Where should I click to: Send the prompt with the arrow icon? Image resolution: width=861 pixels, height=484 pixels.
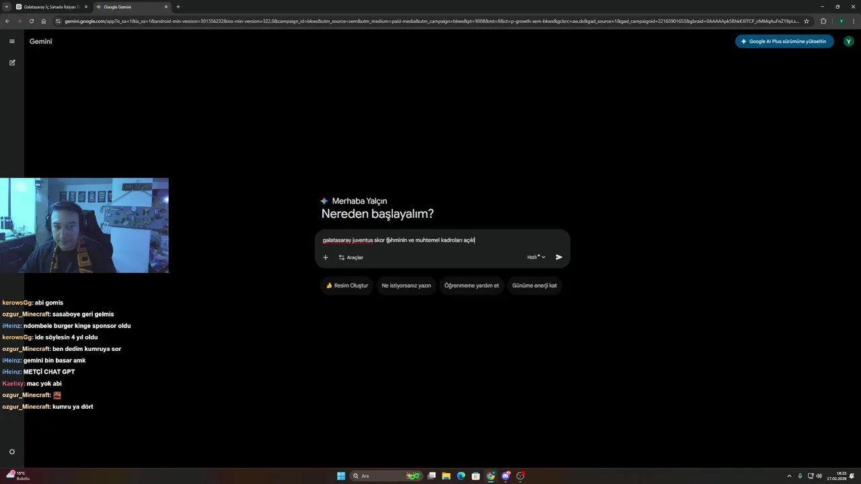(x=559, y=257)
